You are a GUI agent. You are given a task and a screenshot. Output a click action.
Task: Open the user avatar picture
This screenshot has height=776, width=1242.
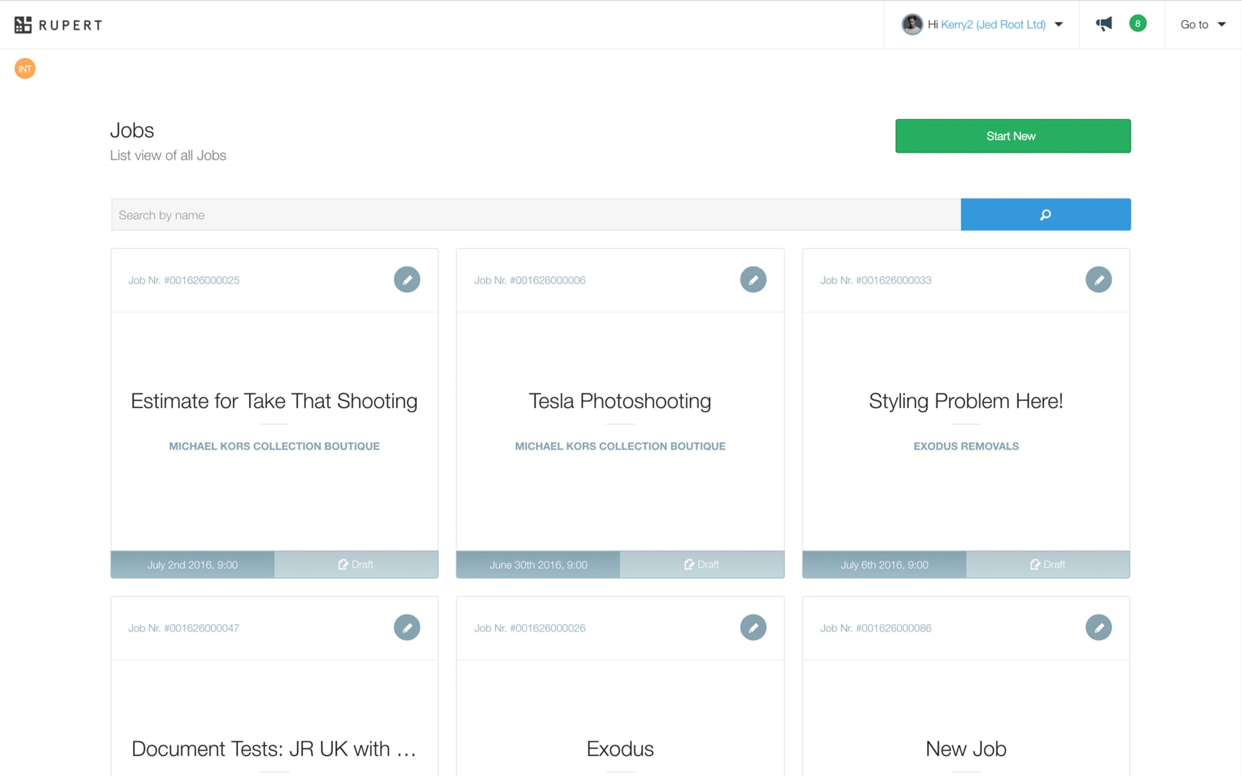point(912,24)
